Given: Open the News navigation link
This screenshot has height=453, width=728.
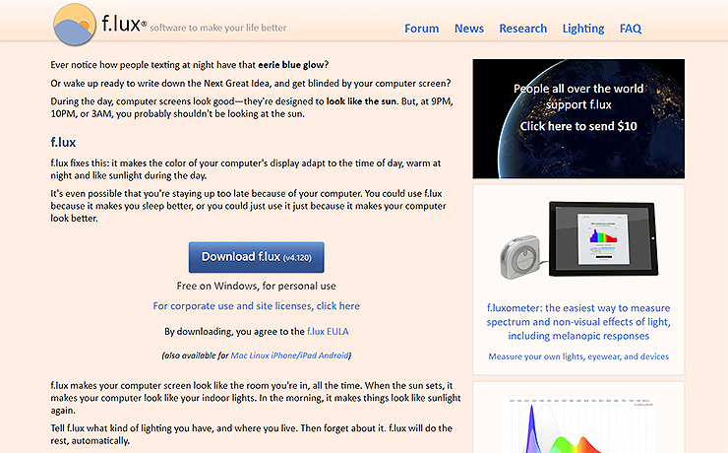Looking at the screenshot, I should pyautogui.click(x=469, y=29).
